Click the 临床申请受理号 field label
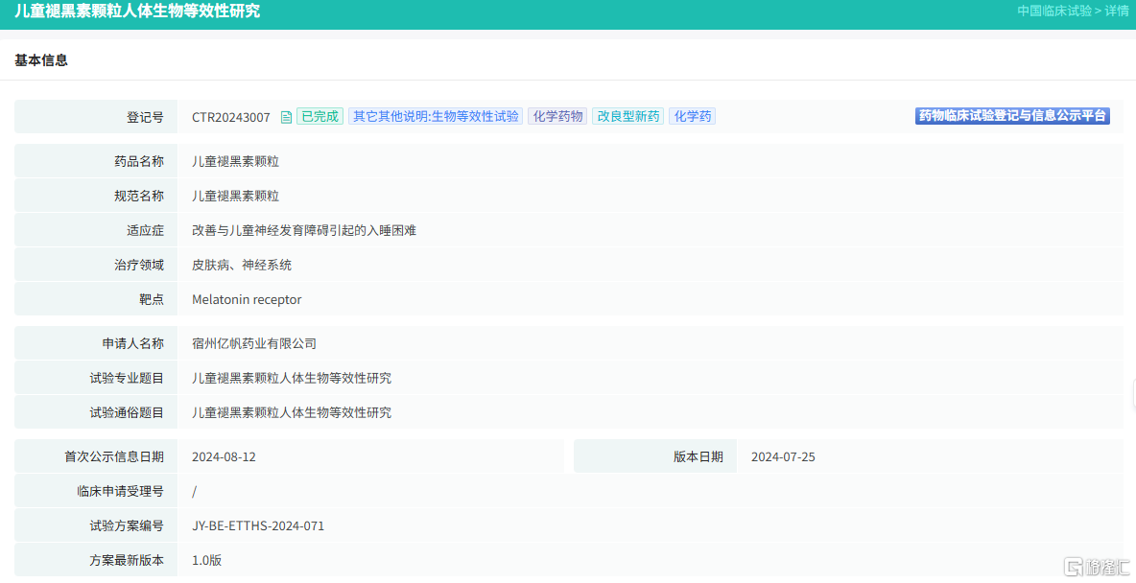 pos(120,492)
